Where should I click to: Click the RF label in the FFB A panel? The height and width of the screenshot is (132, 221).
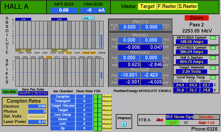[186, 123]
